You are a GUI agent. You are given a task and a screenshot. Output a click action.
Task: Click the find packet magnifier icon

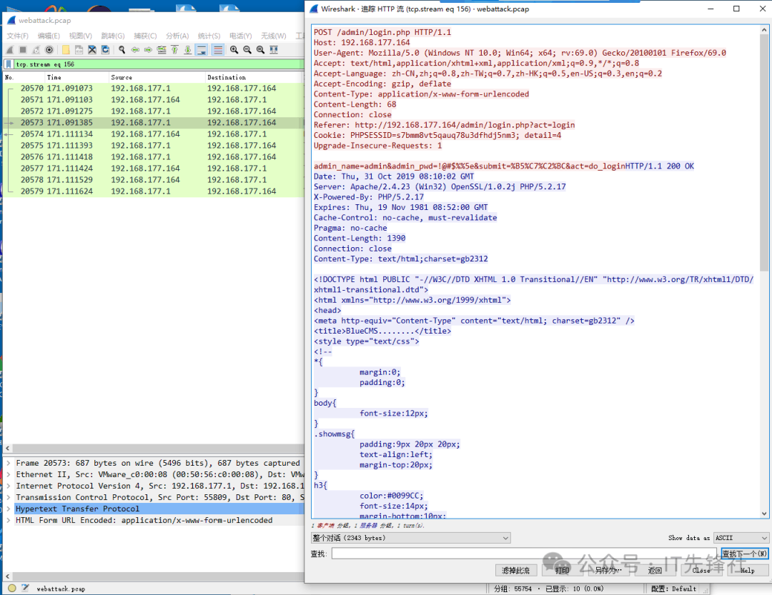[122, 50]
